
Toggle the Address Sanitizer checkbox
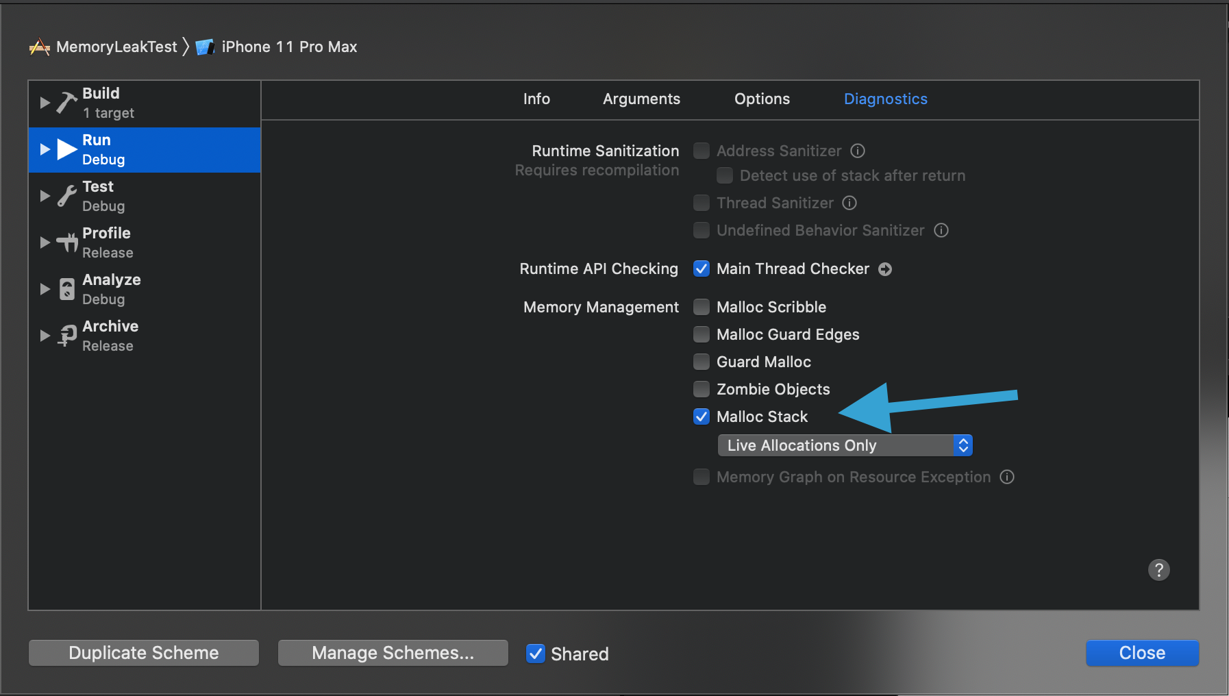pyautogui.click(x=702, y=151)
